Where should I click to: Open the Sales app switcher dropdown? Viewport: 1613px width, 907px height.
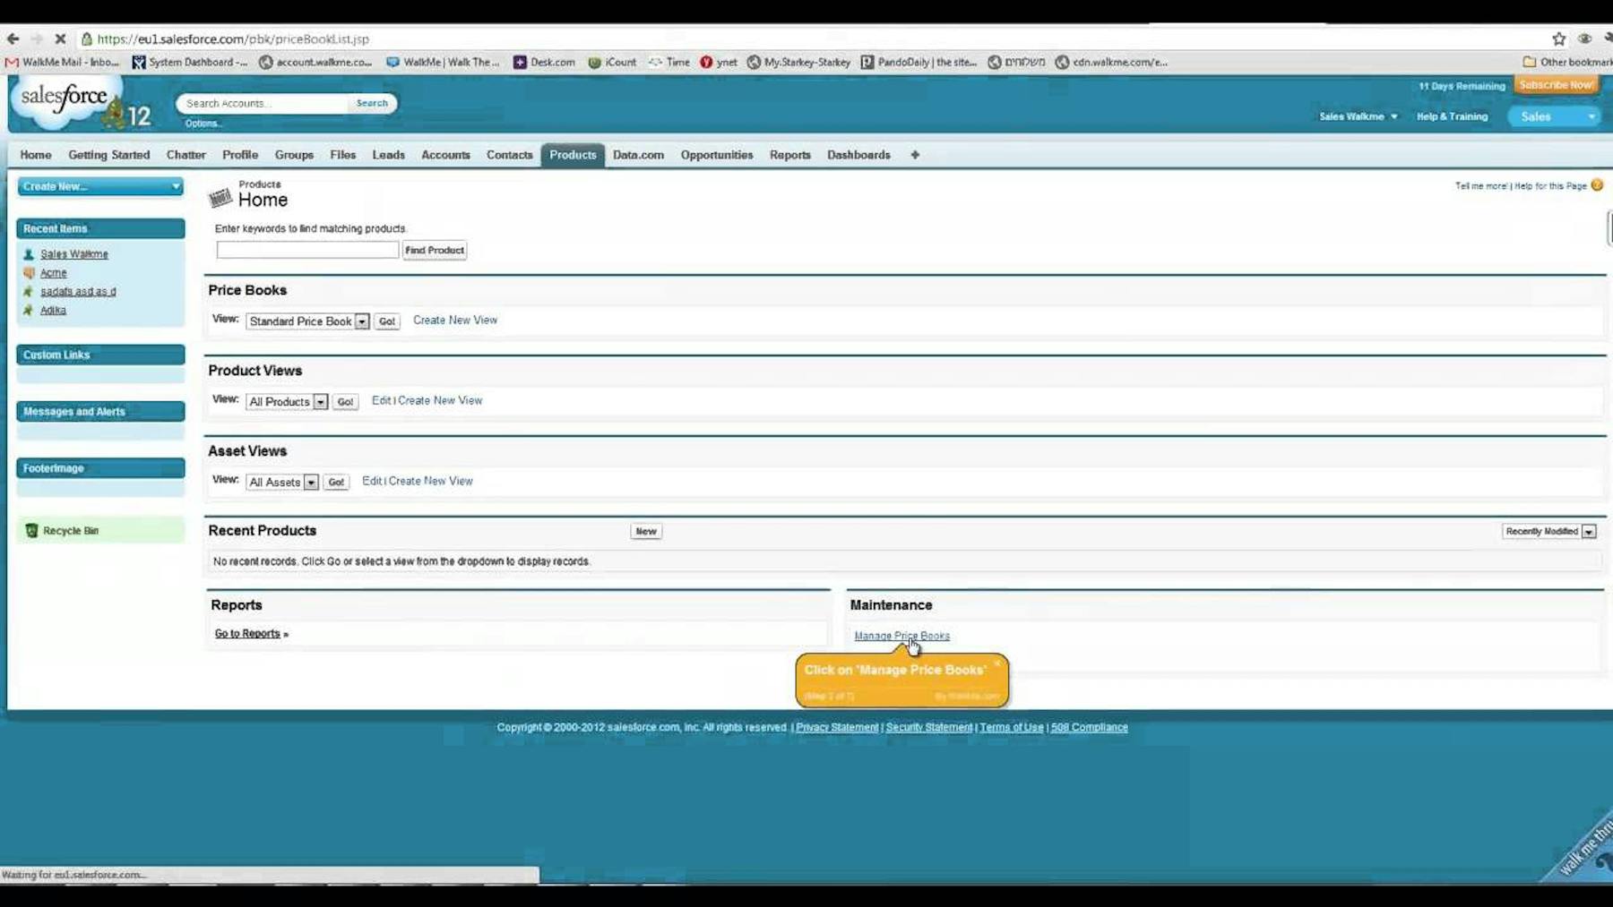pos(1555,116)
